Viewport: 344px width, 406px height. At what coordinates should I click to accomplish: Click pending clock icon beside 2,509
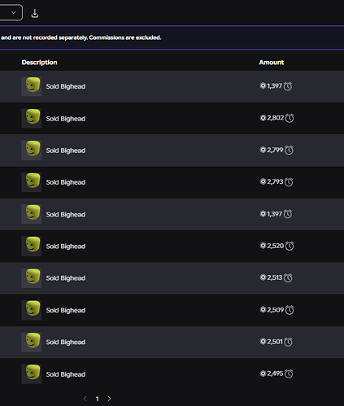point(290,310)
